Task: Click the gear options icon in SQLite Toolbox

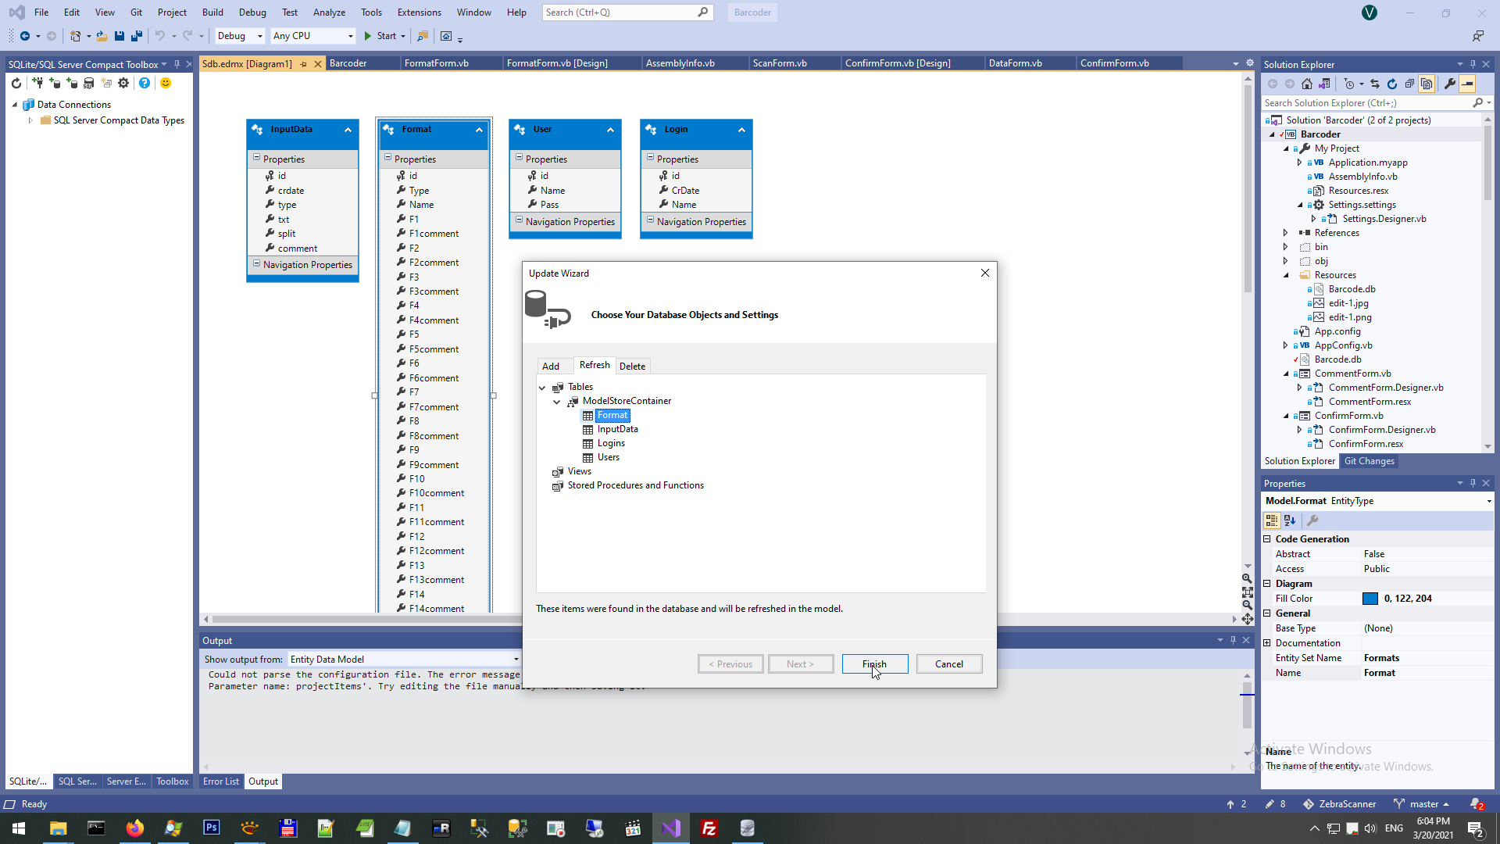Action: [123, 83]
